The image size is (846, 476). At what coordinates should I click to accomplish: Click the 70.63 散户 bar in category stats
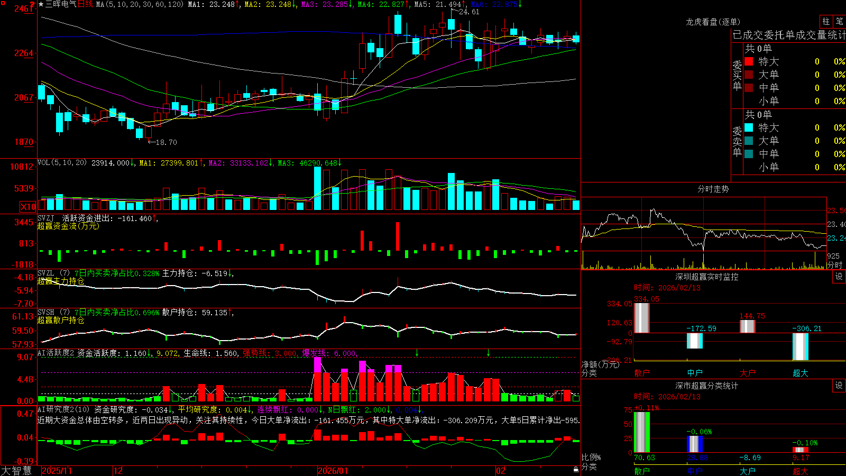coord(641,432)
